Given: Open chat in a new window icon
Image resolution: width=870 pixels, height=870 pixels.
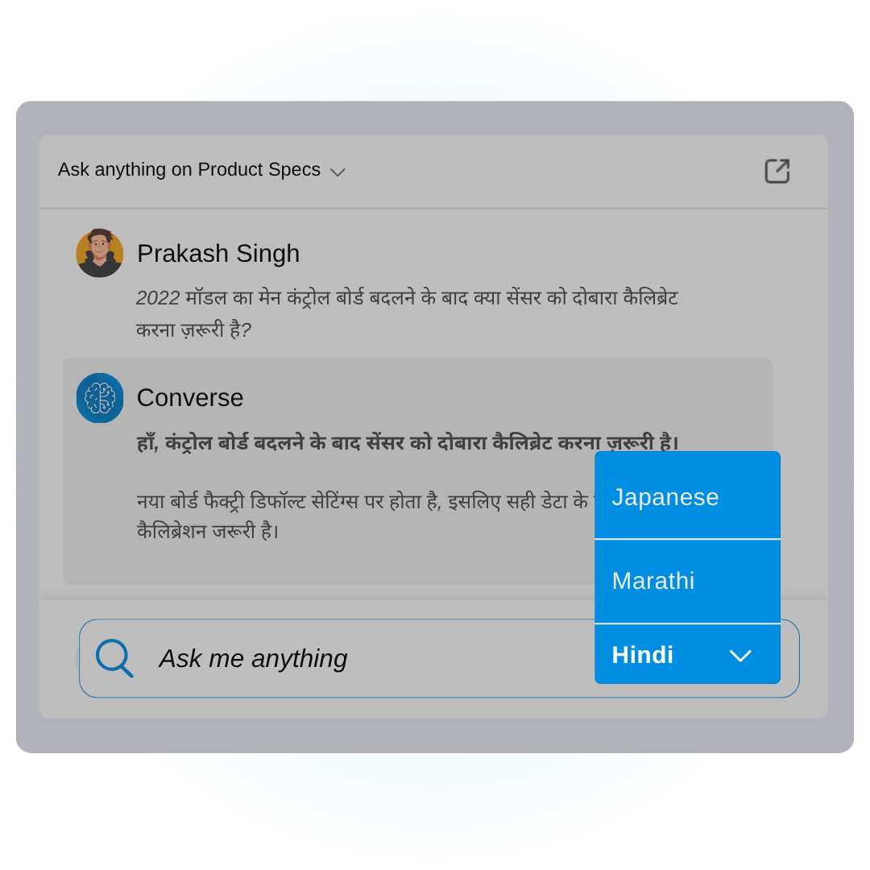Looking at the screenshot, I should [x=777, y=171].
